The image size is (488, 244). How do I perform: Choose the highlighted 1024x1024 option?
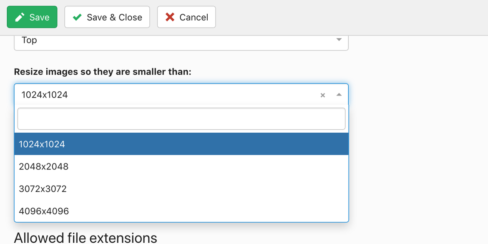[181, 144]
